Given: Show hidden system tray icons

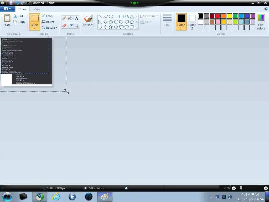Looking at the screenshot, I should click(211, 197).
